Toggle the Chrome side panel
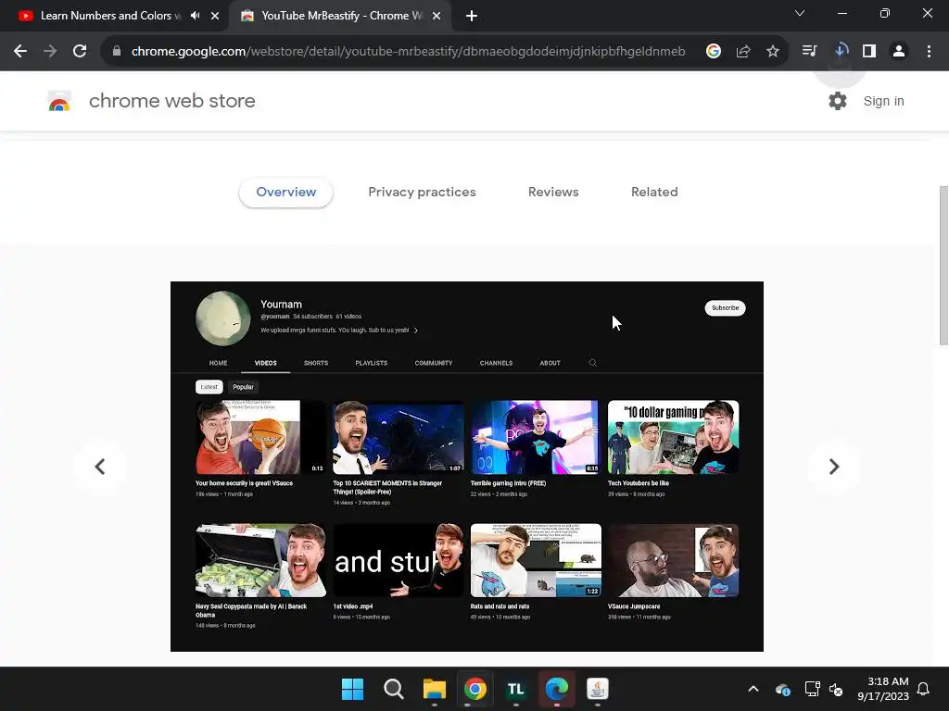Screen dimensions: 949x711 [x=869, y=52]
